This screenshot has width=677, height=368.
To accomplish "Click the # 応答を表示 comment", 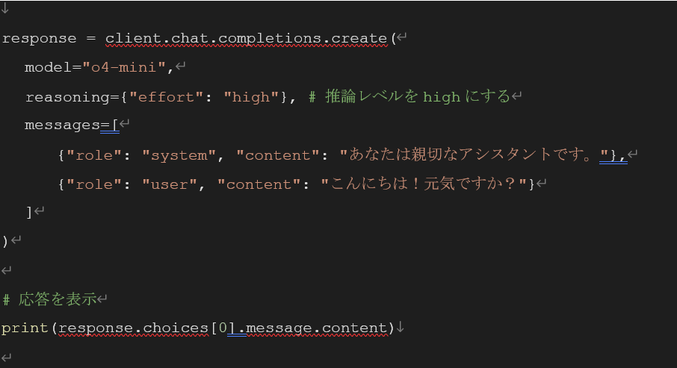I will pyautogui.click(x=50, y=299).
